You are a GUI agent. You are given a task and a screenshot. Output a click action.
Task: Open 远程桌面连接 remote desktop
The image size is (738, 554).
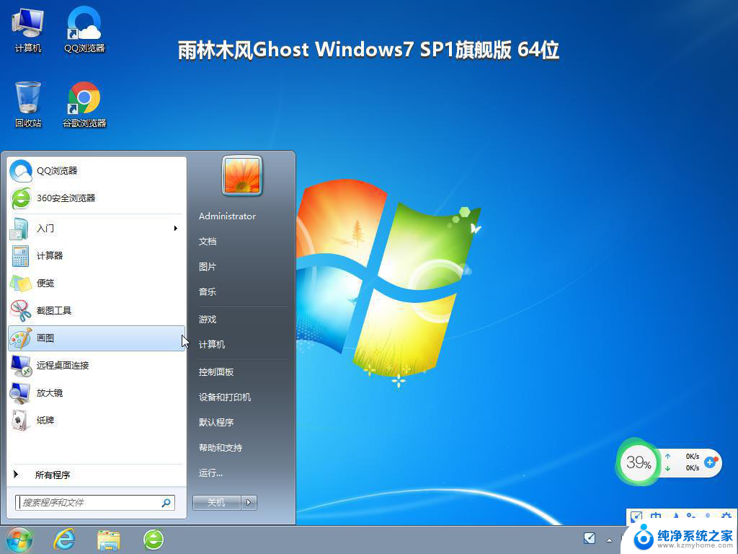tap(97, 365)
